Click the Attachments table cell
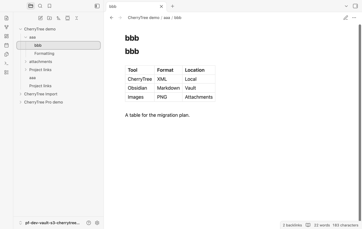 [x=199, y=97]
